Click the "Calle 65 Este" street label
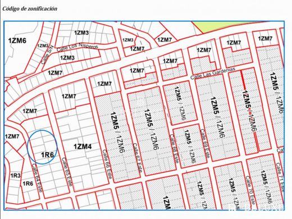 (67, 172)
